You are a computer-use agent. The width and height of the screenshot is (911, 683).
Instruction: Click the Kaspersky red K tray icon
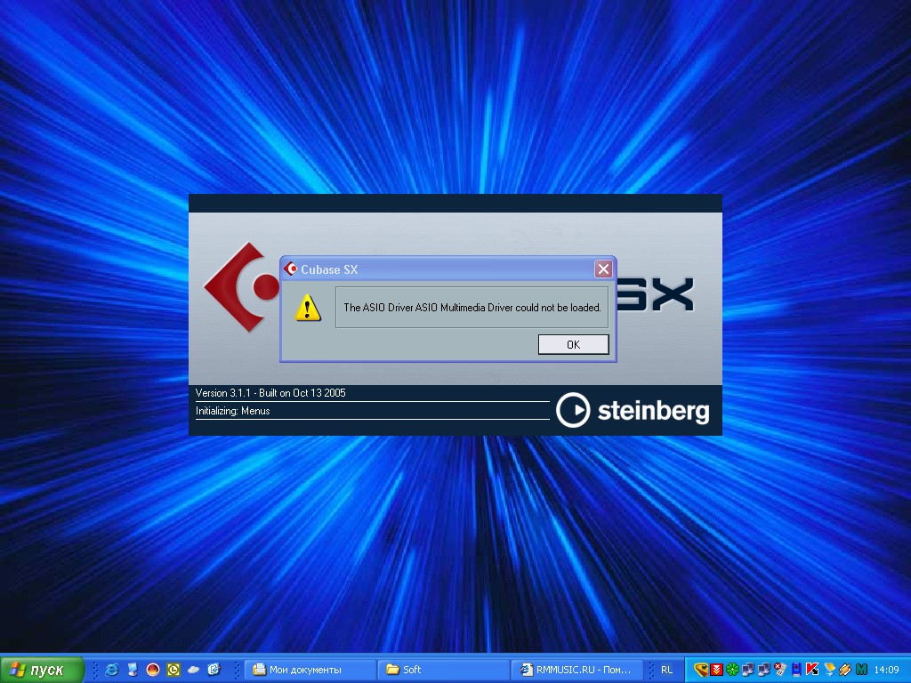tap(812, 670)
